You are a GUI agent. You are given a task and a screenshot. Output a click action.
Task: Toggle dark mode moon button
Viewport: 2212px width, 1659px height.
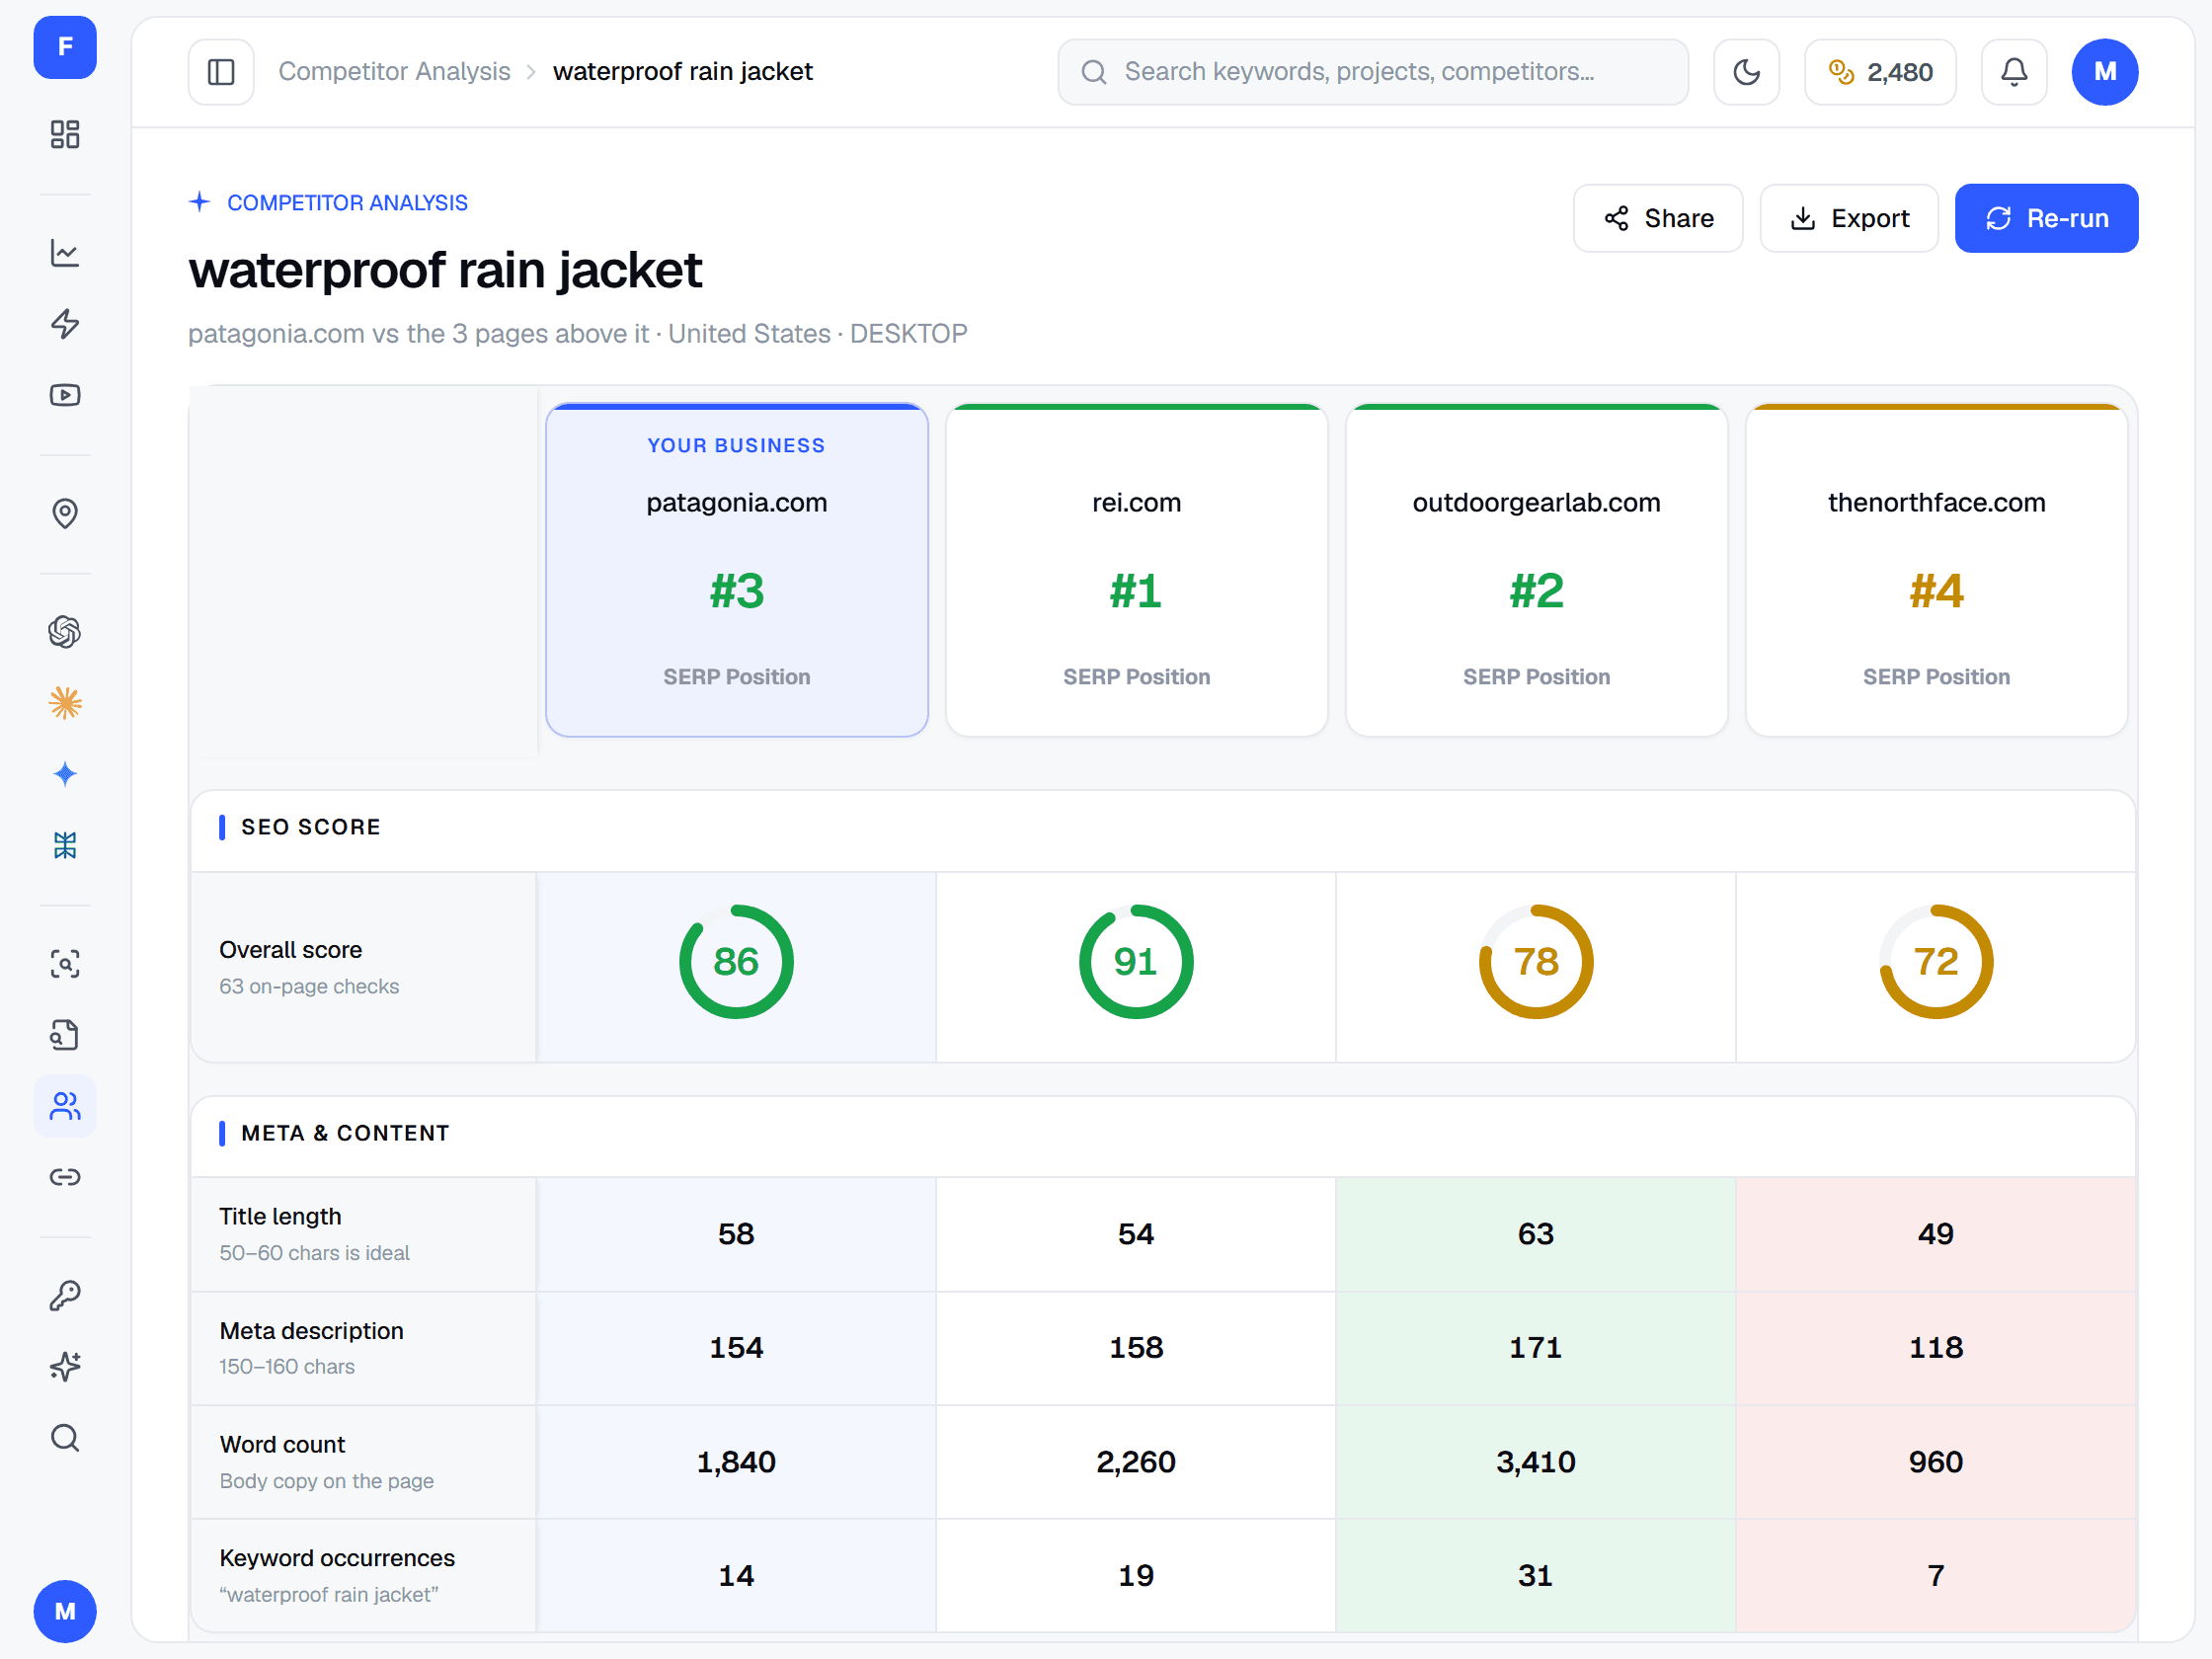pyautogui.click(x=1746, y=72)
